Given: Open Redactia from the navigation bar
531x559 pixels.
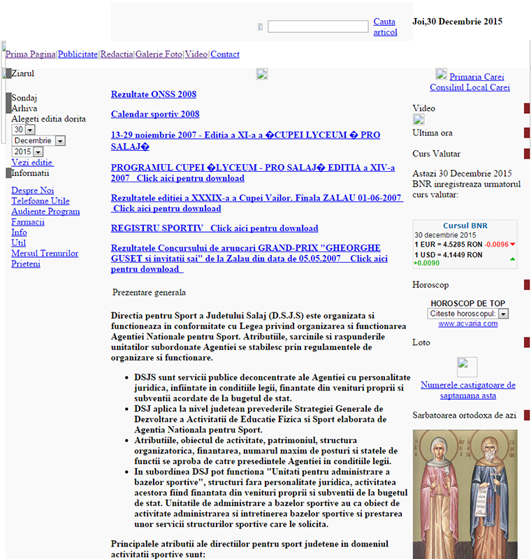Looking at the screenshot, I should [x=116, y=55].
